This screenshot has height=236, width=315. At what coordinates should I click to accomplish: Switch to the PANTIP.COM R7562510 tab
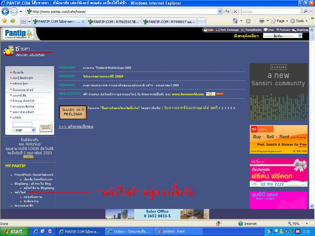click(x=114, y=22)
